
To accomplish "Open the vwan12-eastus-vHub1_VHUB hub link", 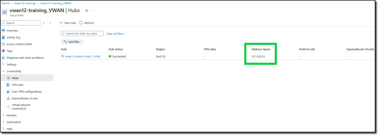I will point(83,56).
